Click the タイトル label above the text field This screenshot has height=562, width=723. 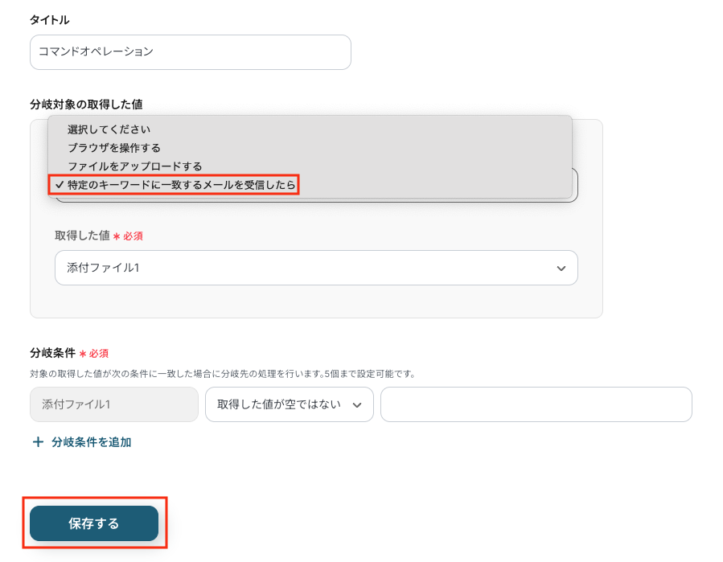(x=49, y=20)
